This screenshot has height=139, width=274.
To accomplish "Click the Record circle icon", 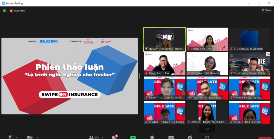I will pos(152,137).
